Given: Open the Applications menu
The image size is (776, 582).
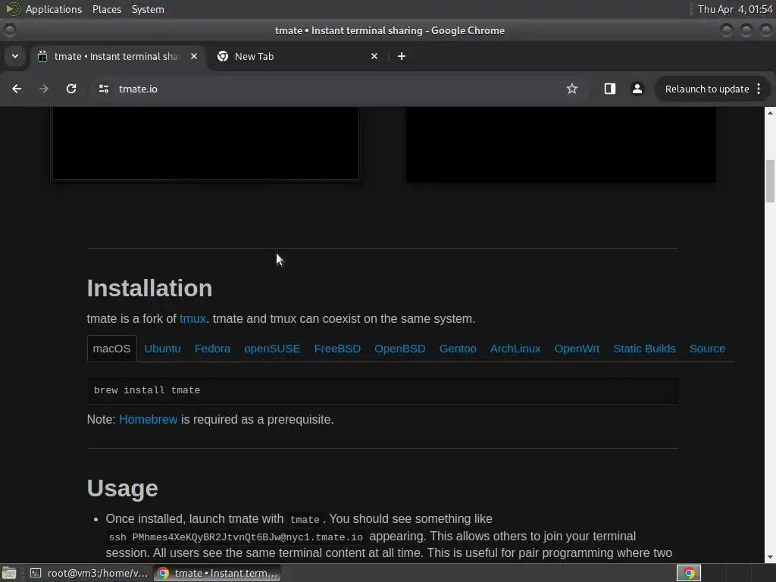Looking at the screenshot, I should tap(54, 9).
